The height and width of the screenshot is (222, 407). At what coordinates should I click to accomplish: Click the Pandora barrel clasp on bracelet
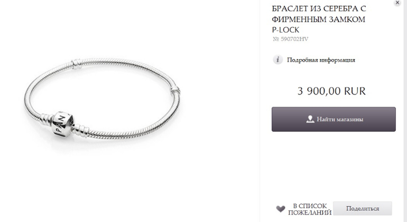[x=62, y=124]
